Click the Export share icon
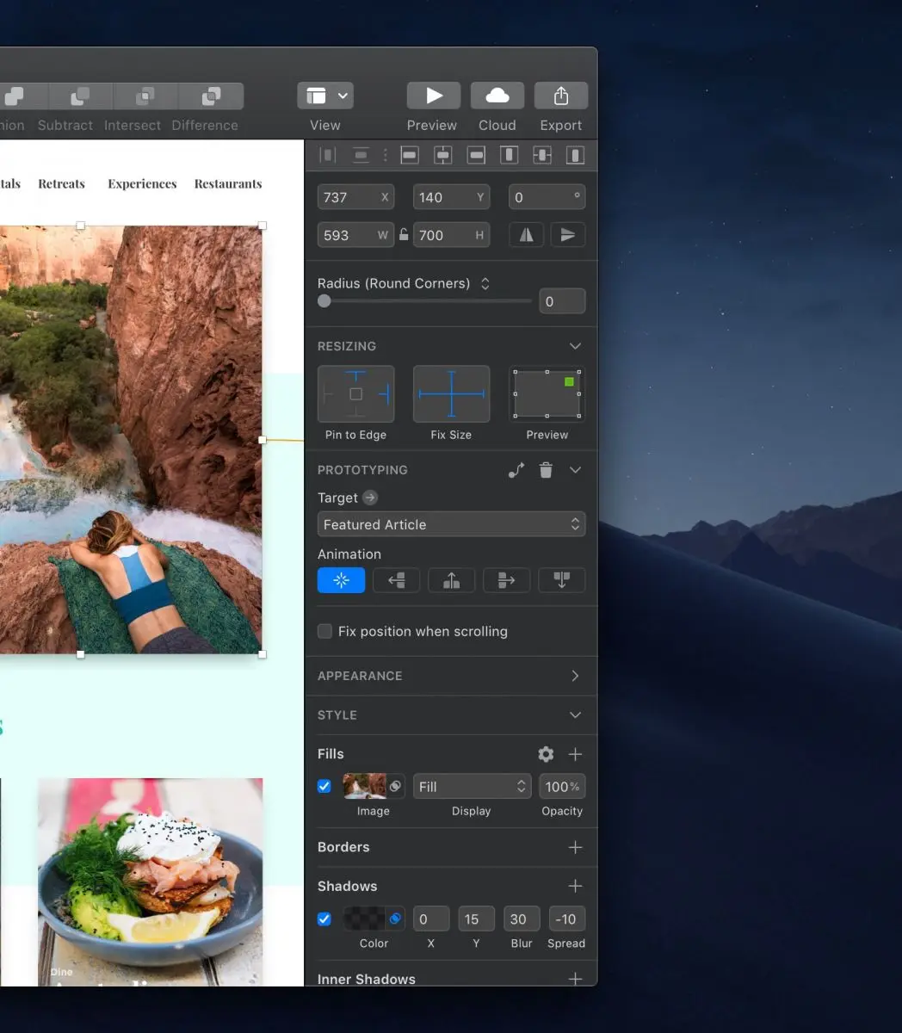Image resolution: width=902 pixels, height=1033 pixels. point(561,96)
